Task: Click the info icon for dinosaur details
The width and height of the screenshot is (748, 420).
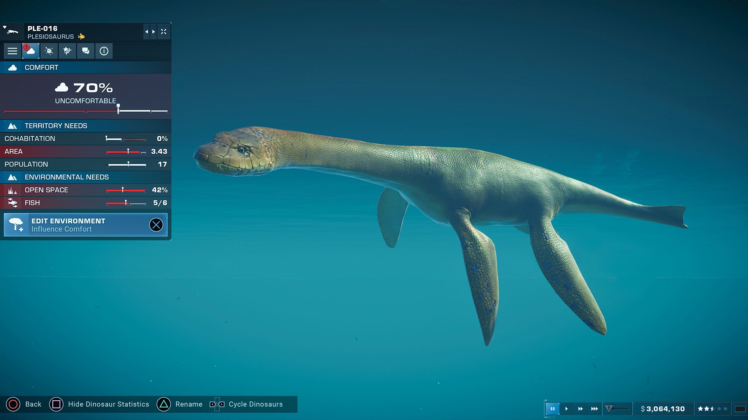Action: [104, 51]
